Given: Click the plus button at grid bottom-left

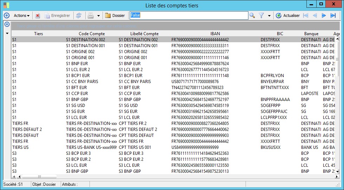Looking at the screenshot, I should [14, 176].
